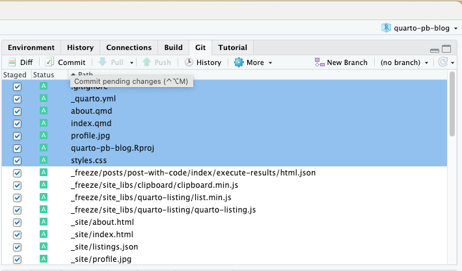The image size is (462, 271).
Task: Click the Pull down-arrow icon
Action: click(102, 62)
